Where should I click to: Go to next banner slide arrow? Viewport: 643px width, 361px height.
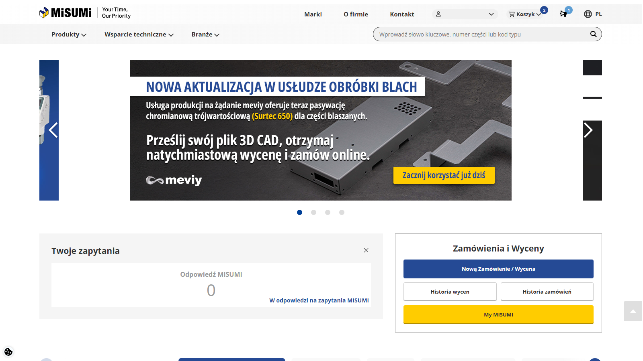588,130
